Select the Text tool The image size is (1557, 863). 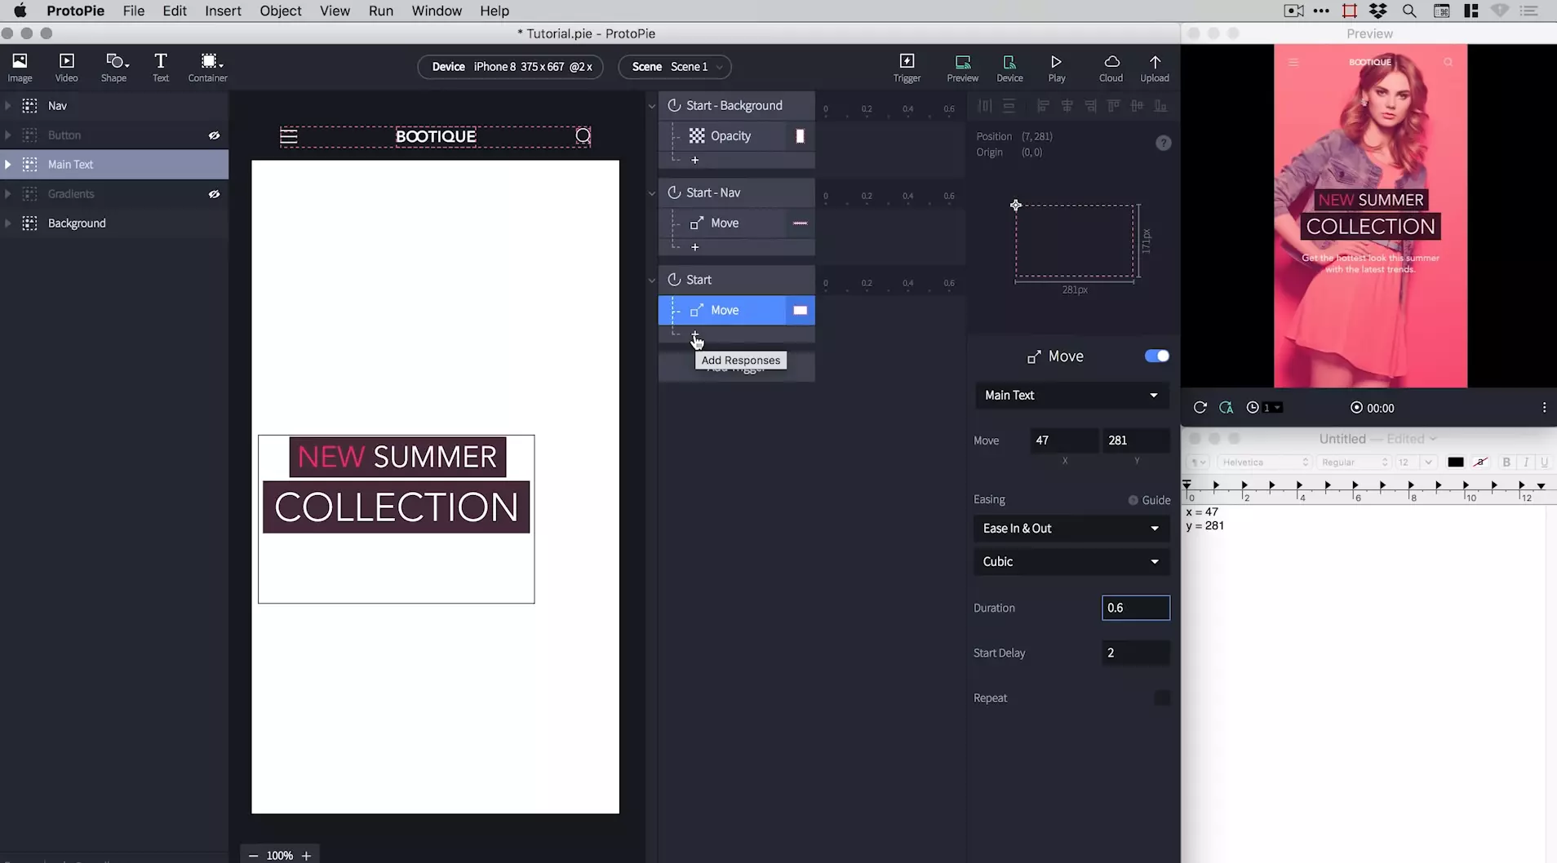(161, 67)
